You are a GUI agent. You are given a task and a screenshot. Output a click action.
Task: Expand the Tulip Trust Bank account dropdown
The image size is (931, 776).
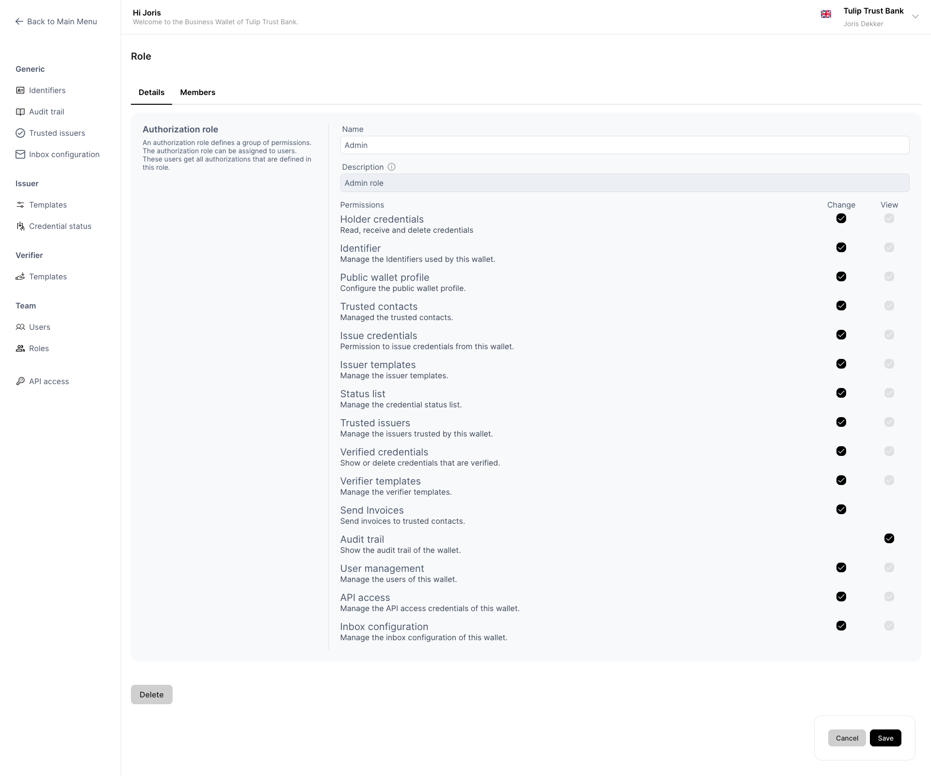tap(915, 16)
